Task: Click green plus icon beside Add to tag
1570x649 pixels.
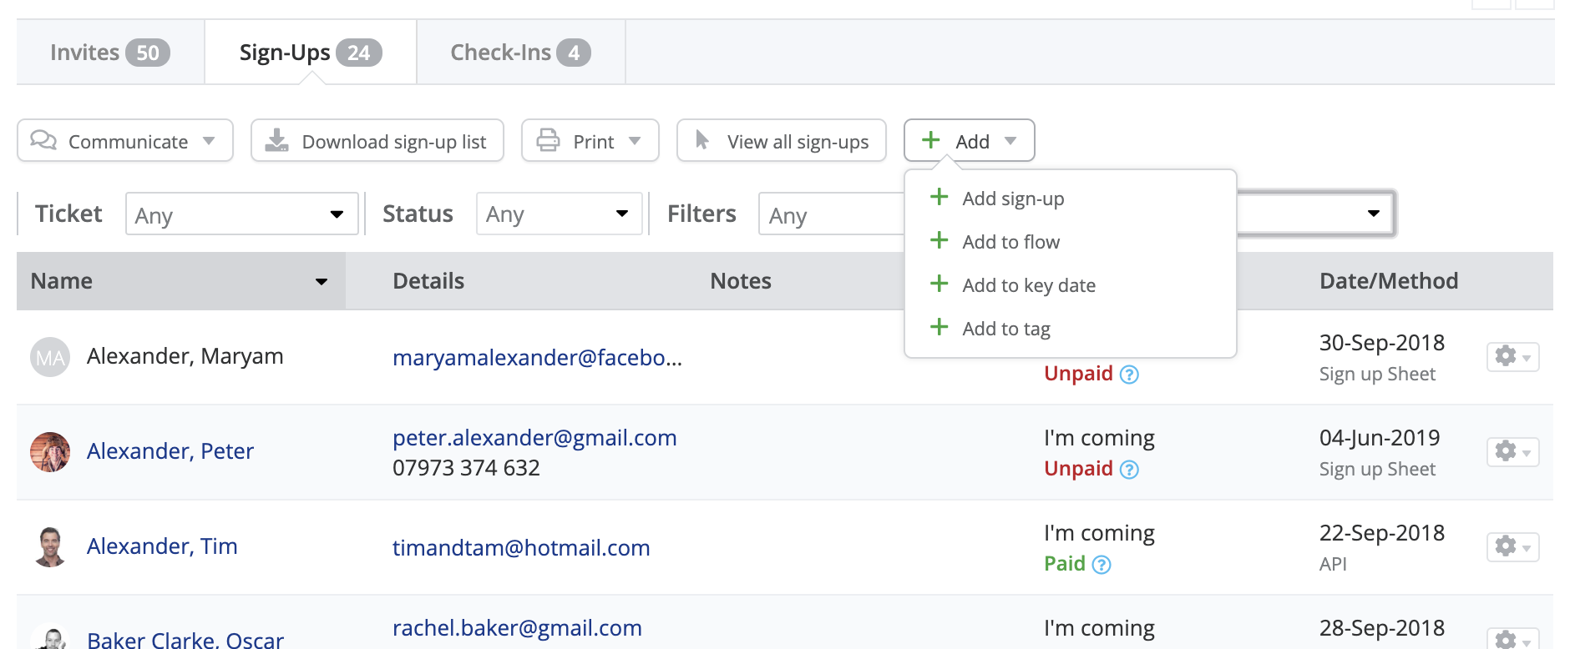Action: coord(939,327)
